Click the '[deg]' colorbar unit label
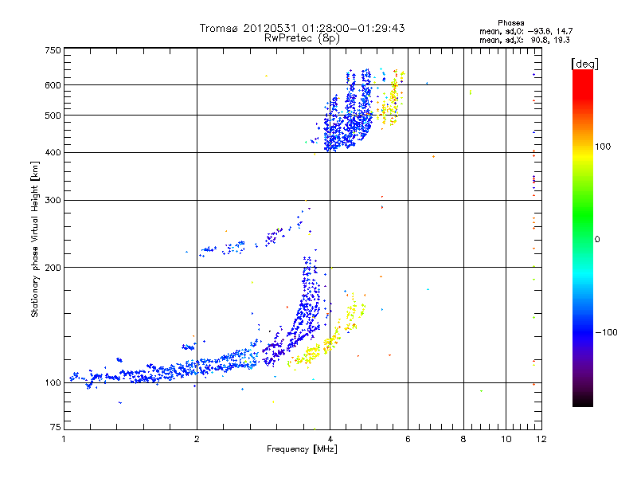Viewport: 637px width, 478px height. coord(584,64)
